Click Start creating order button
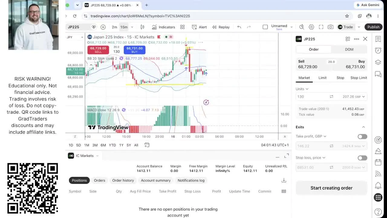This screenshot has height=218, width=387. pos(331,188)
